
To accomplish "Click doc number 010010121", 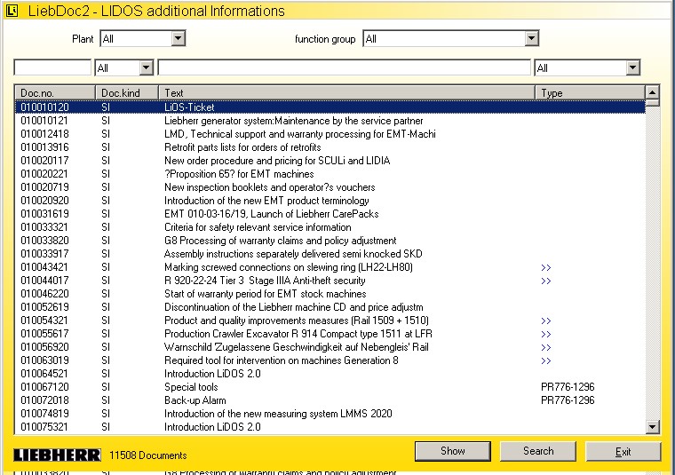I will point(44,121).
